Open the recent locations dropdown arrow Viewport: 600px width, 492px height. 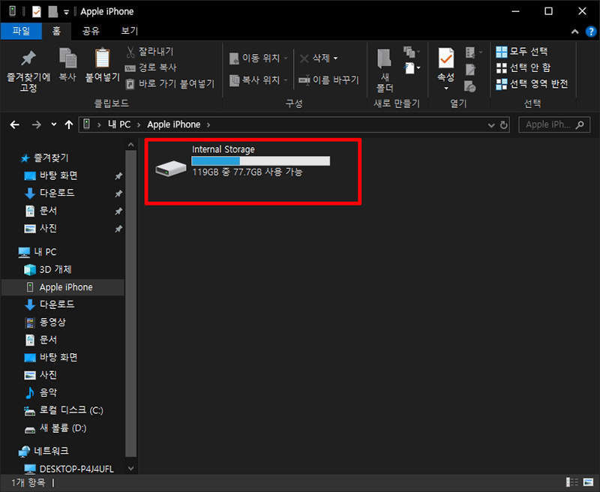pyautogui.click(x=53, y=124)
